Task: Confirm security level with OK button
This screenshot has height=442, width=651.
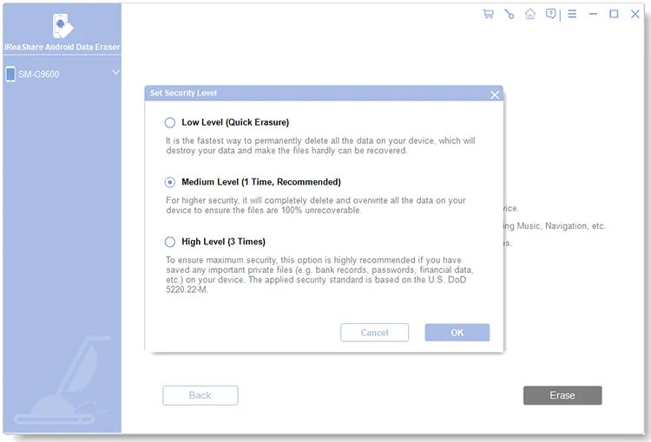Action: pyautogui.click(x=457, y=333)
